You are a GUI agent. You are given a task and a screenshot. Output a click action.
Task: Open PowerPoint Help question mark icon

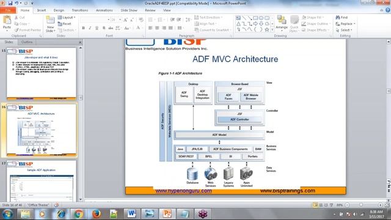[388, 10]
